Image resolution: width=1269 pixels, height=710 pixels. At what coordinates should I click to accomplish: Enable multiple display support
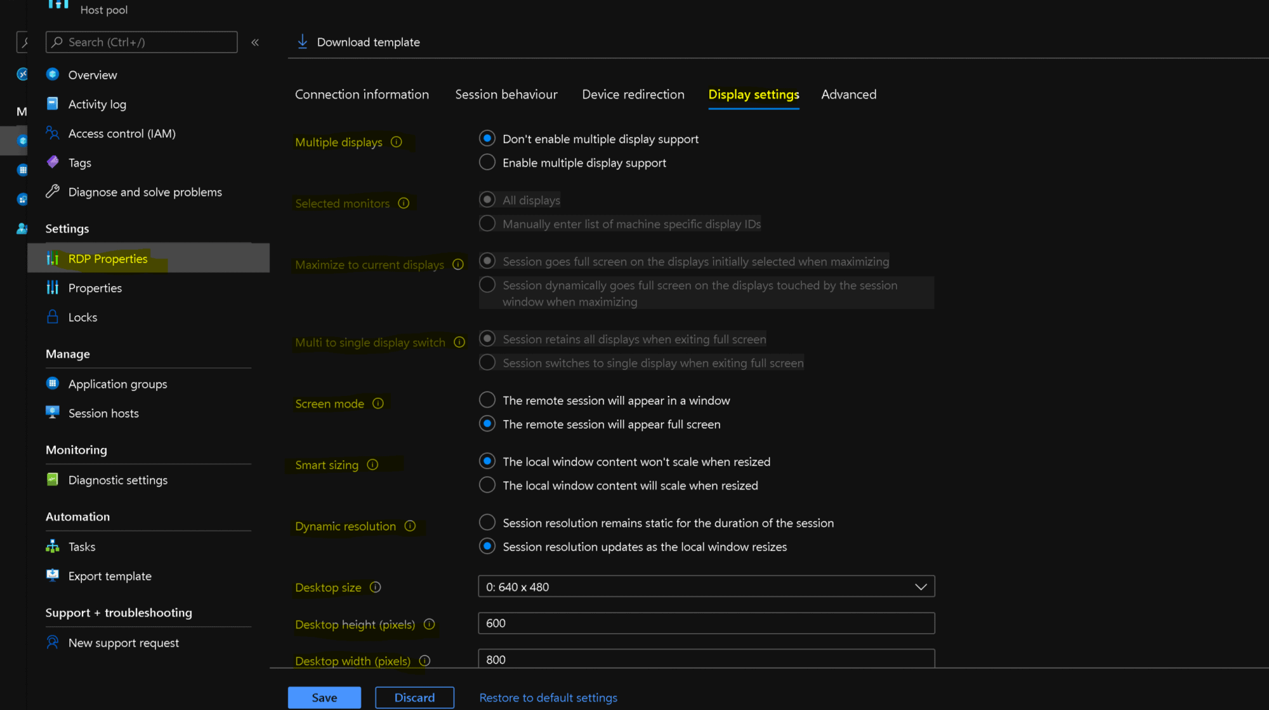(487, 162)
